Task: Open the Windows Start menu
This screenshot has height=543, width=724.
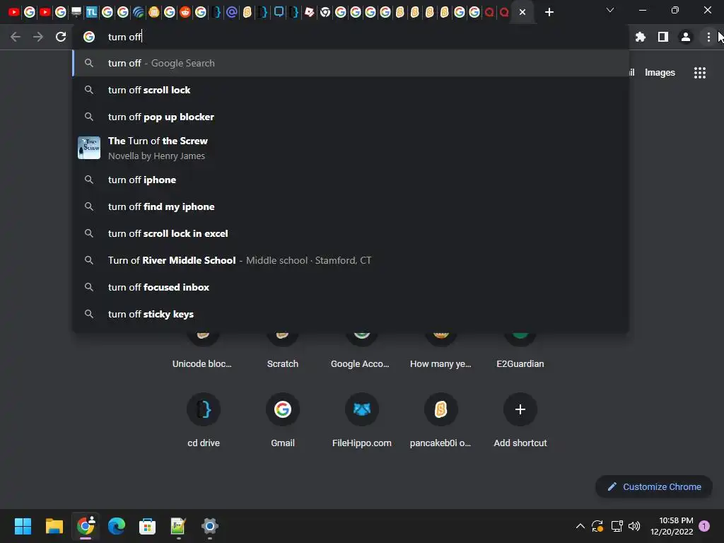Action: 23,526
